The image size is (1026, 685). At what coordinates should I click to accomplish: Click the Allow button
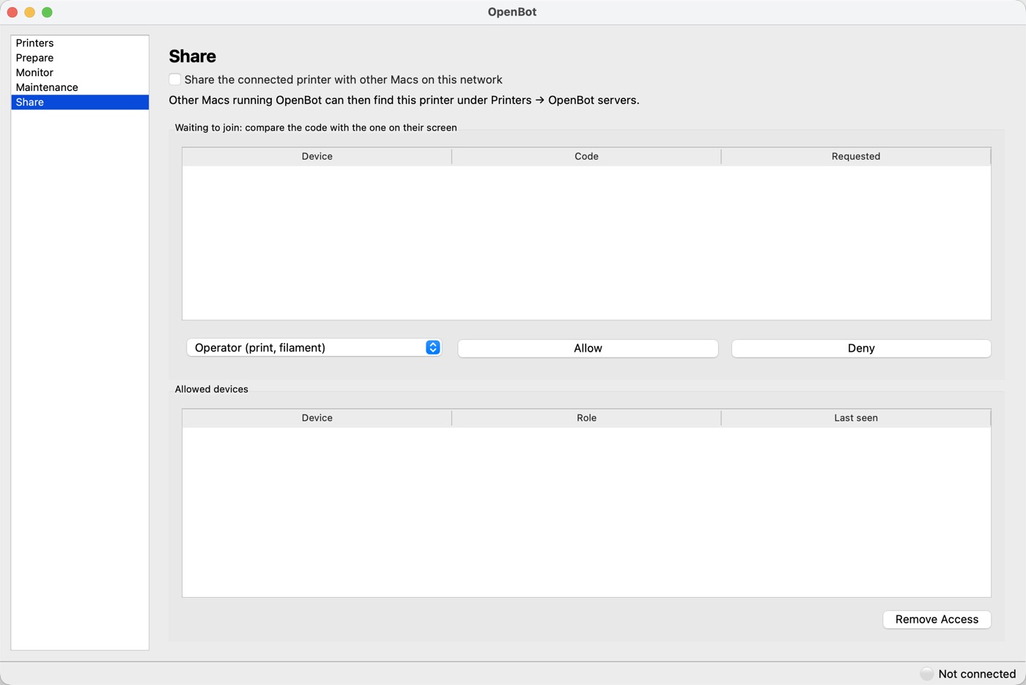588,349
